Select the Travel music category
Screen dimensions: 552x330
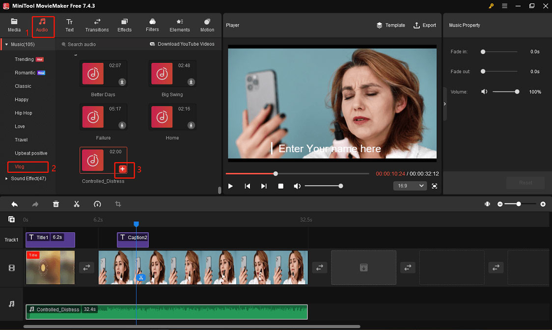click(x=21, y=139)
